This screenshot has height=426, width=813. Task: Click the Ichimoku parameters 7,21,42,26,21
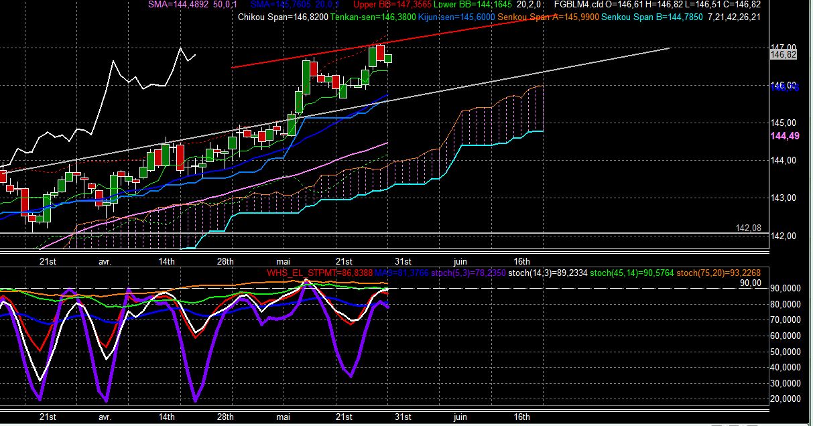pyautogui.click(x=733, y=17)
